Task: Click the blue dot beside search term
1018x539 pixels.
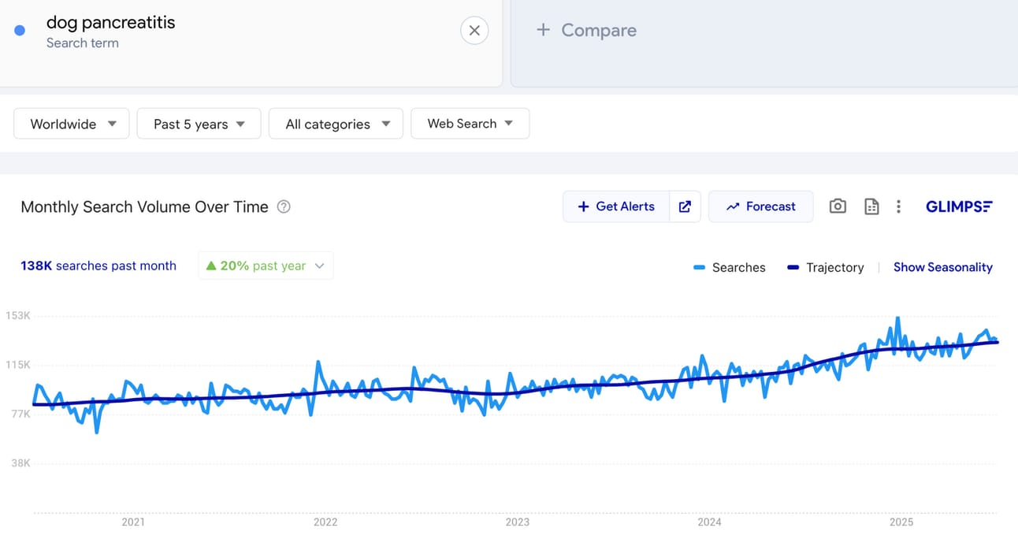Action: 20,31
